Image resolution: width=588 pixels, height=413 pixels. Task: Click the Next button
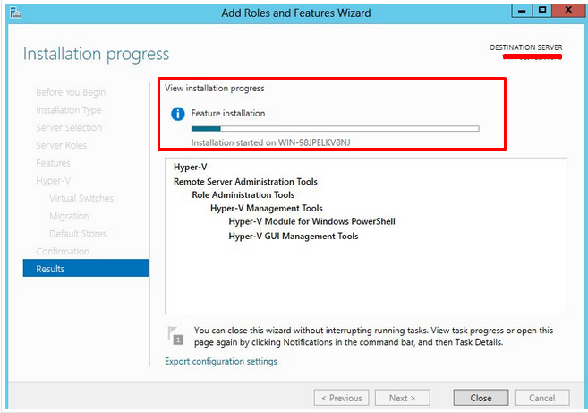(403, 398)
